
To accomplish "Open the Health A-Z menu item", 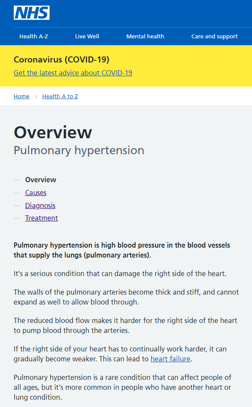I will click(x=34, y=36).
